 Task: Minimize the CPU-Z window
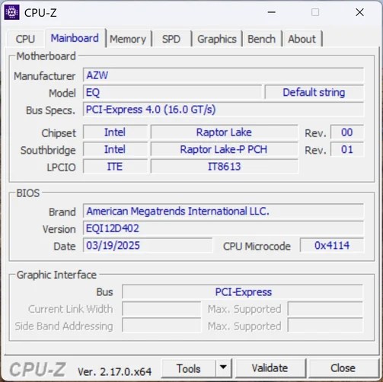tap(272, 12)
